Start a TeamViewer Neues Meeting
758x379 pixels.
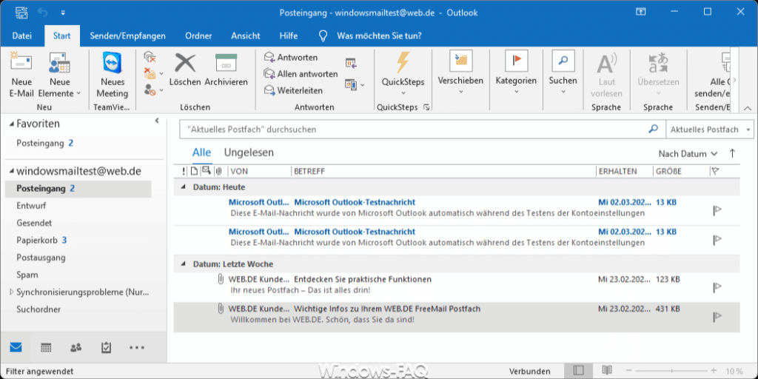coord(113,76)
